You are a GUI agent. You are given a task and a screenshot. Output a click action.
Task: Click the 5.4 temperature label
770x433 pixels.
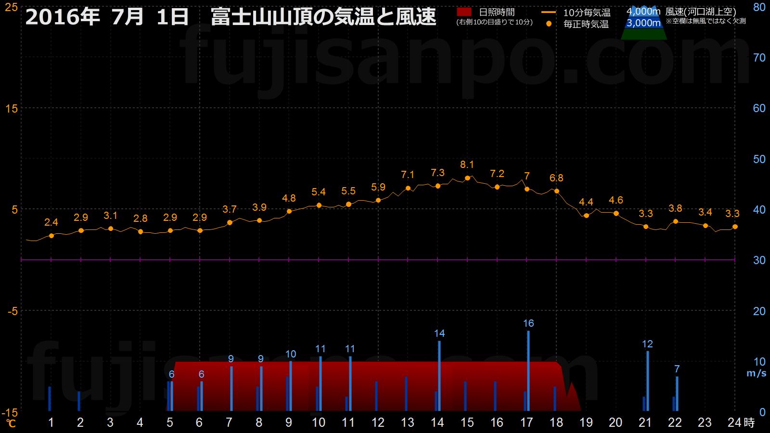(319, 192)
